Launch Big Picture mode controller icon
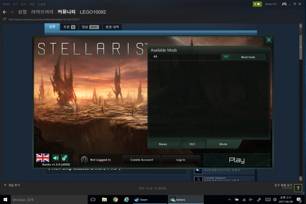 (x=284, y=4)
